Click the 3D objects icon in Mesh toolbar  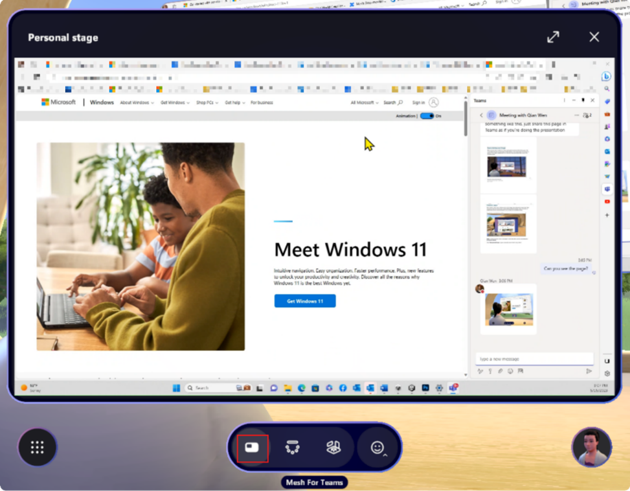coord(333,448)
